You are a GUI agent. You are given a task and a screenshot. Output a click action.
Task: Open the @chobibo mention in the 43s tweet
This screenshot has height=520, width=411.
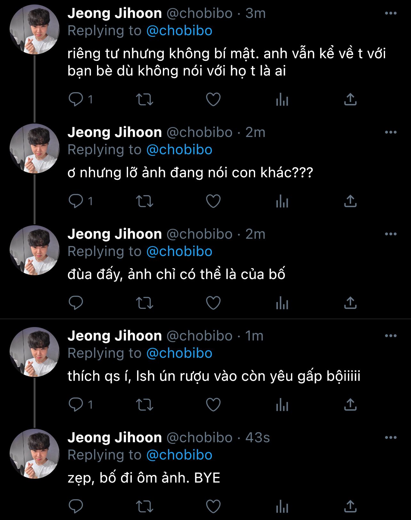pyautogui.click(x=179, y=455)
